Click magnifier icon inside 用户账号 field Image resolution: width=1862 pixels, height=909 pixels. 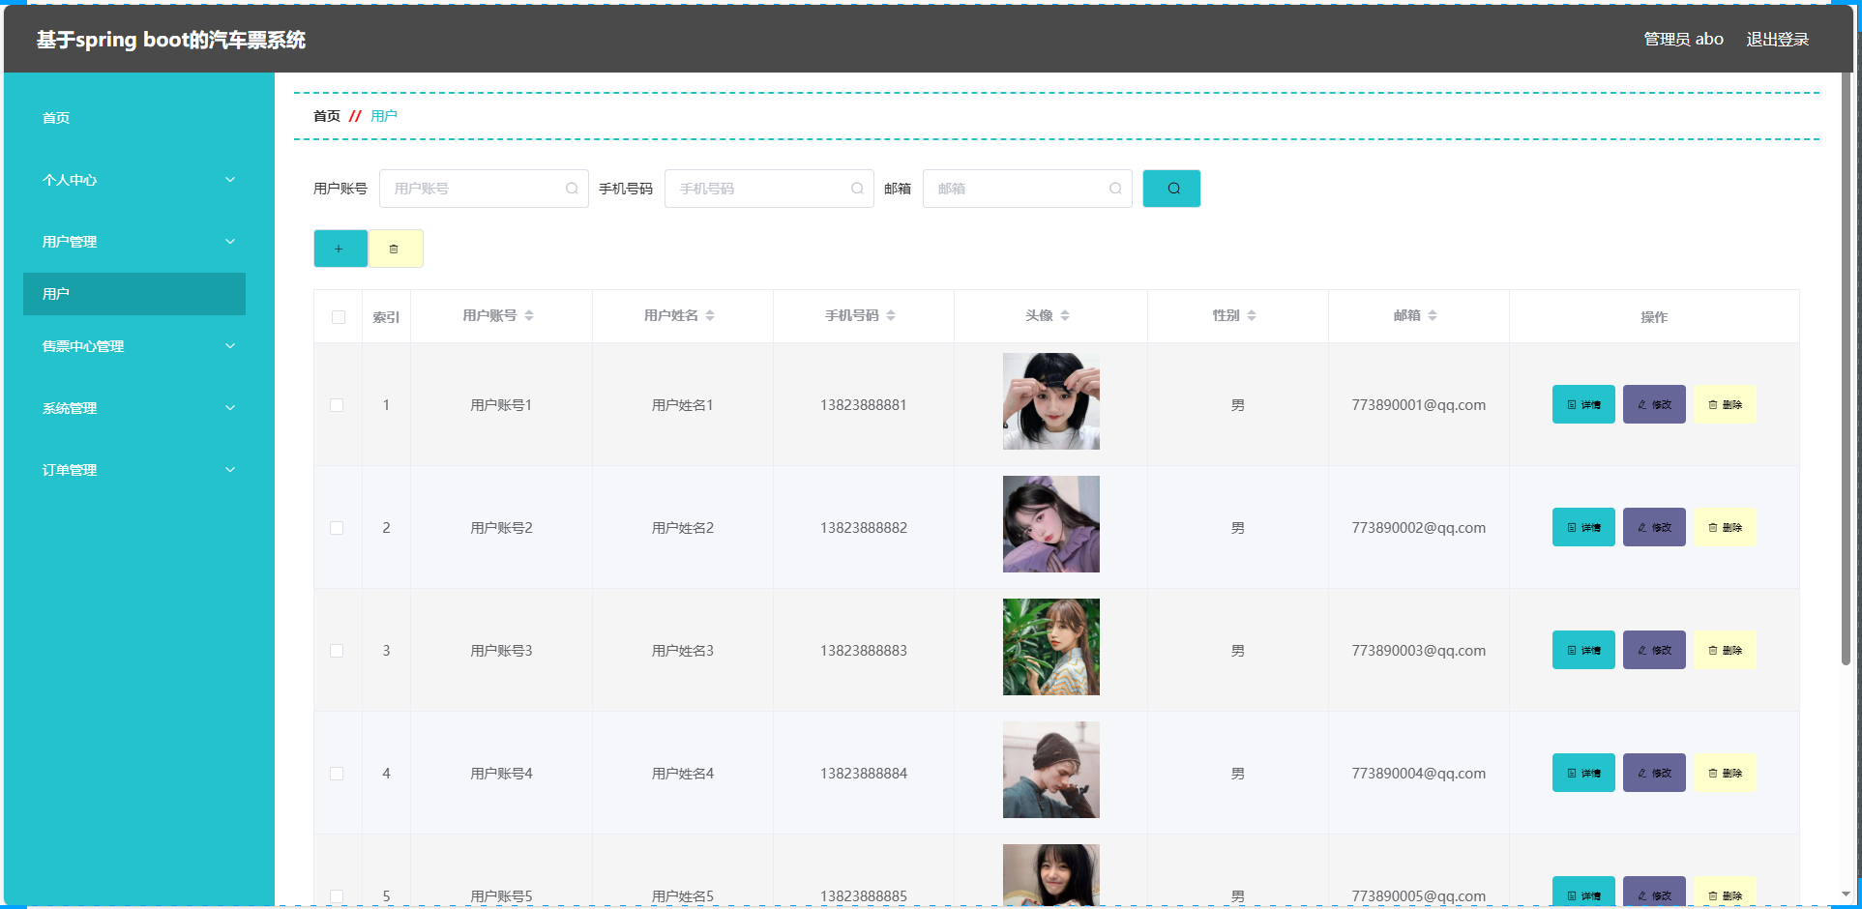point(572,189)
